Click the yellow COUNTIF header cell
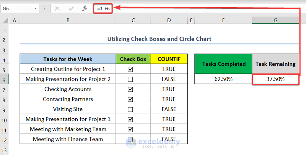This screenshot has height=155, width=306. click(x=169, y=59)
